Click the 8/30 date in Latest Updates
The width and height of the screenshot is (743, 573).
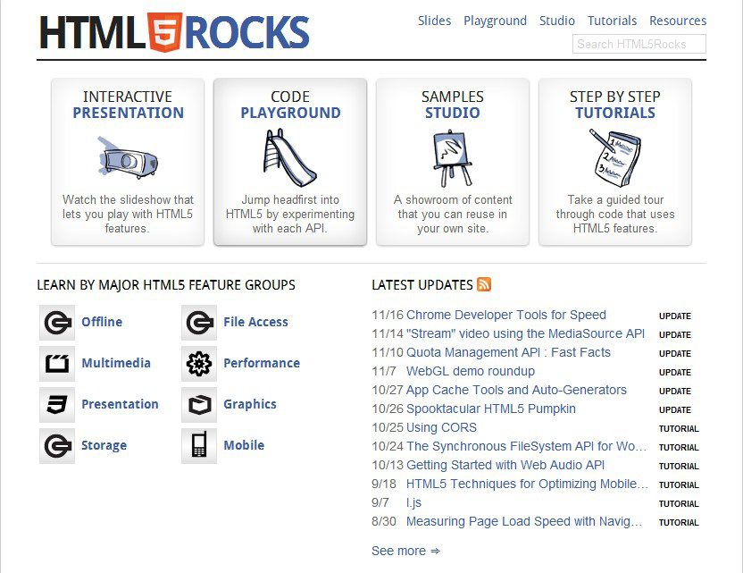[384, 521]
